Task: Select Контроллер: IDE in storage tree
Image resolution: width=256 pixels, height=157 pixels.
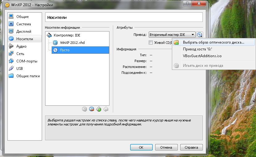Action: [67, 35]
